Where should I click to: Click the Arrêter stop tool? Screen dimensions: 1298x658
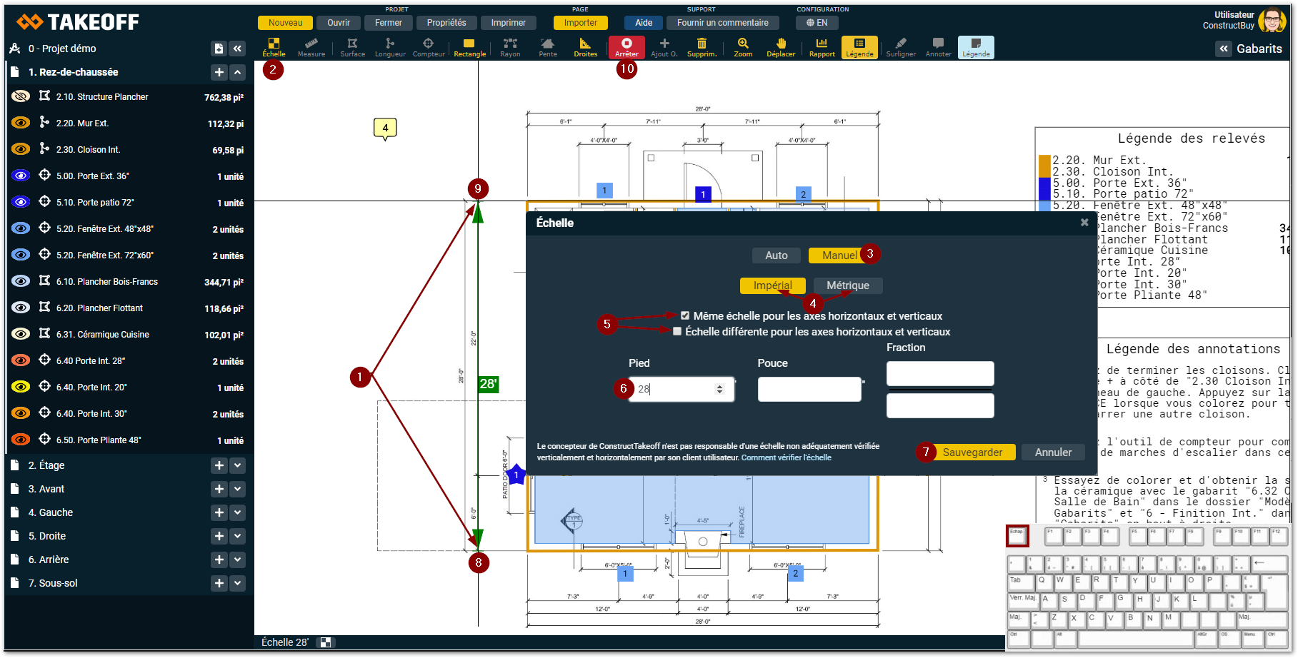tap(626, 47)
